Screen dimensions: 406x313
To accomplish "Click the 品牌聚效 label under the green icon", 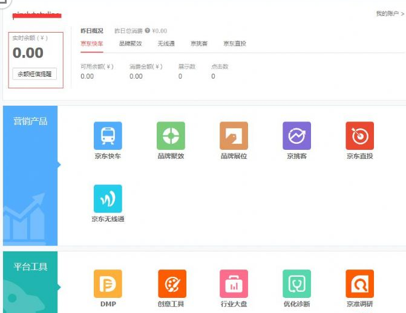I will tap(171, 156).
